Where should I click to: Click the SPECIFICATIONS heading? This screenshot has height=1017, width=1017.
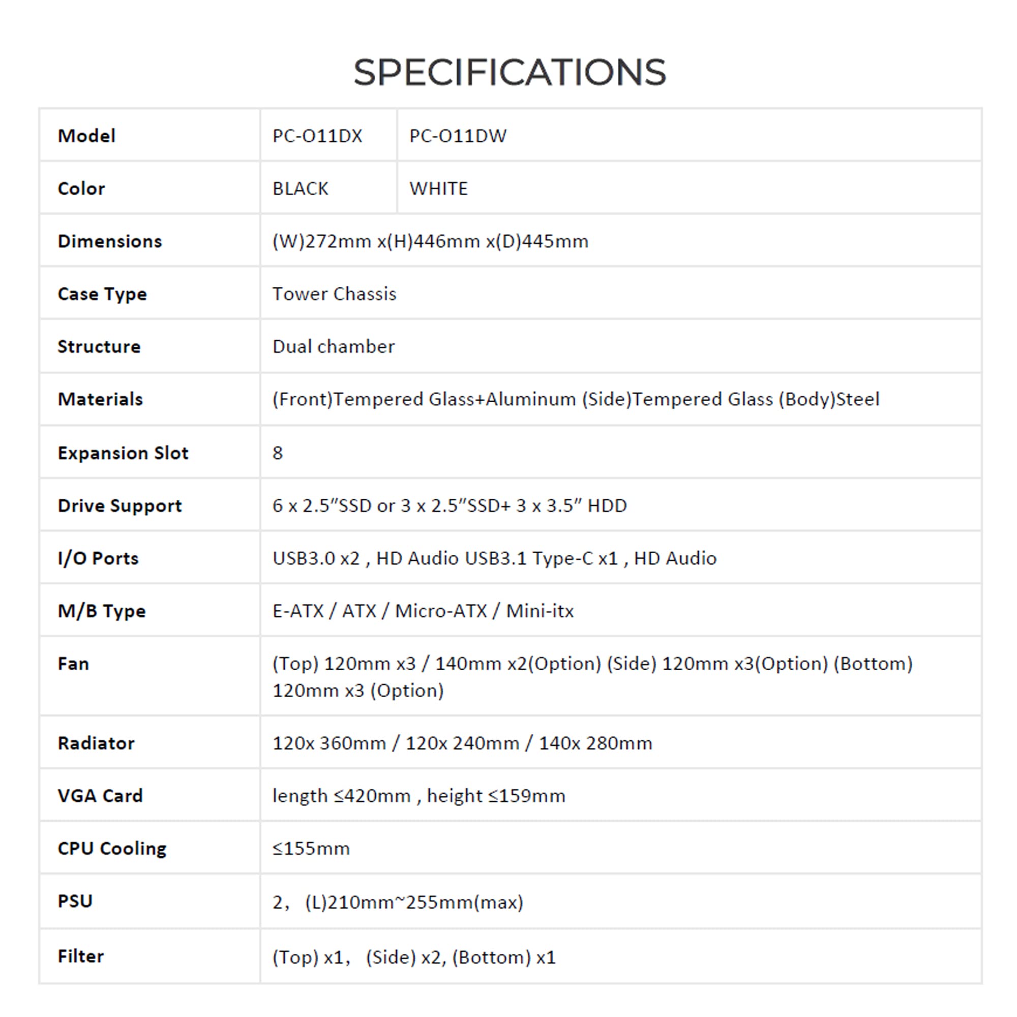pos(509,72)
